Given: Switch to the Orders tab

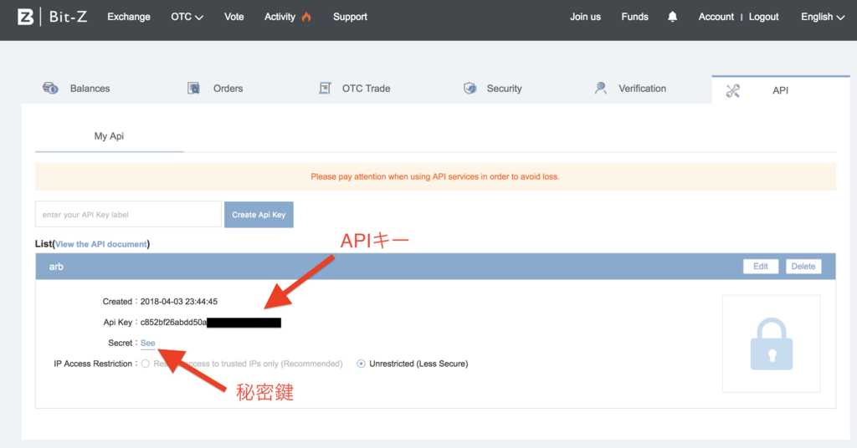Looking at the screenshot, I should click(x=228, y=89).
